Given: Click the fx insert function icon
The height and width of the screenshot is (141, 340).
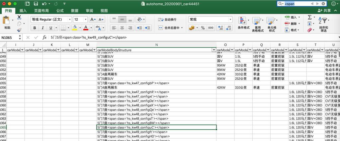Looking at the screenshot, I should (44, 37).
